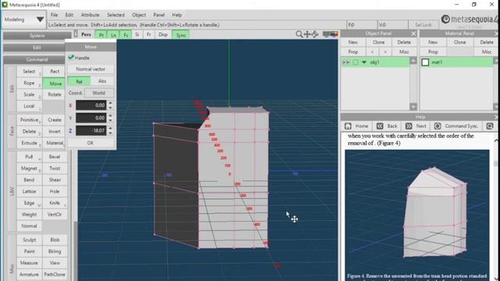
Task: Toggle visibility eye of obj1
Action: click(346, 62)
